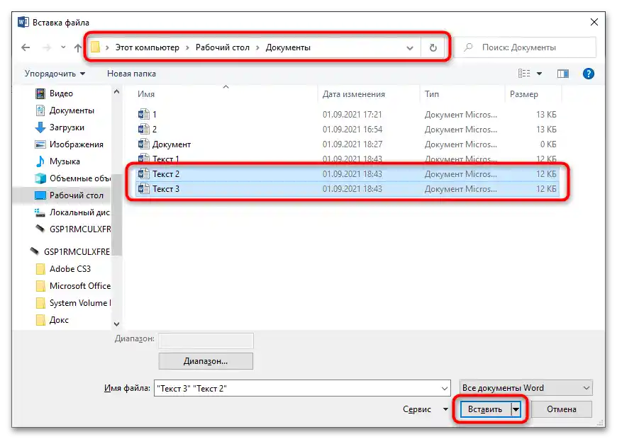Toggle the preview pane icon
The height and width of the screenshot is (439, 617).
coord(562,74)
